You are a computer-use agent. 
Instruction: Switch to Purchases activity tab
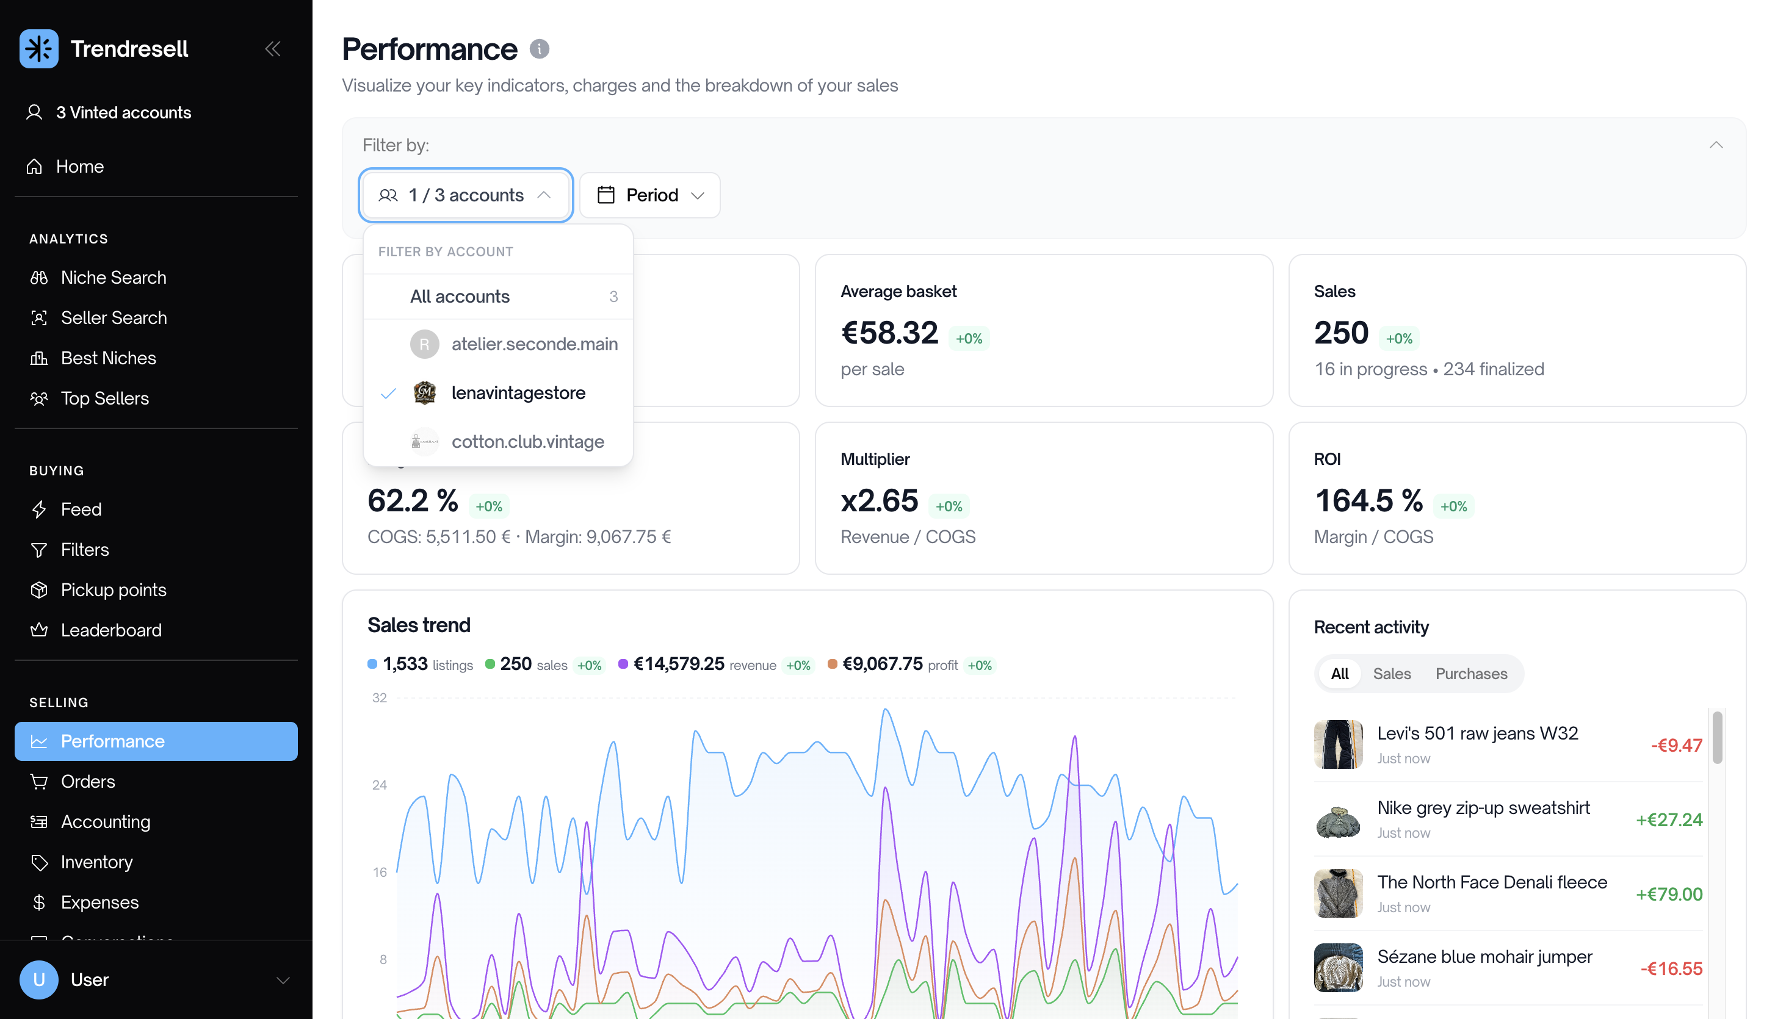click(1471, 673)
